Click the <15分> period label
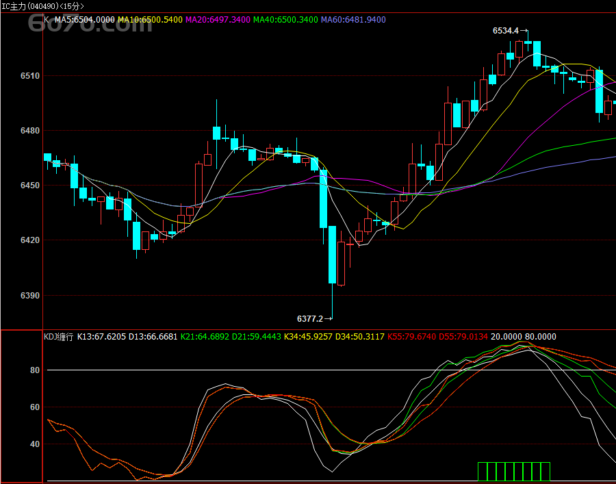The width and height of the screenshot is (616, 484). (x=71, y=6)
